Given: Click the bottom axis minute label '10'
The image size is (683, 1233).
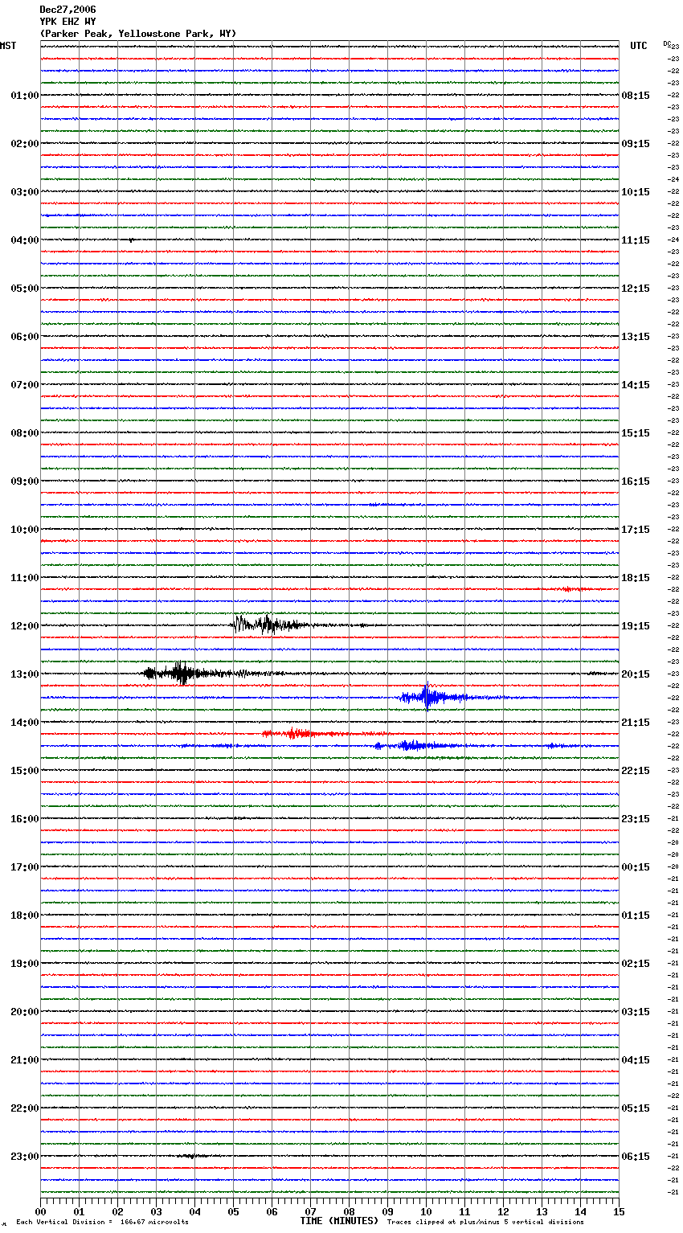Looking at the screenshot, I should click(426, 1211).
